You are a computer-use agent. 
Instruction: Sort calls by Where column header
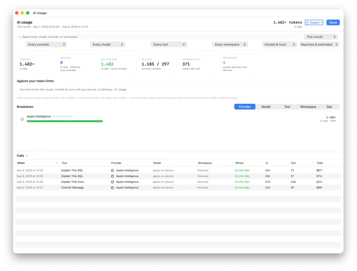coord(239,163)
